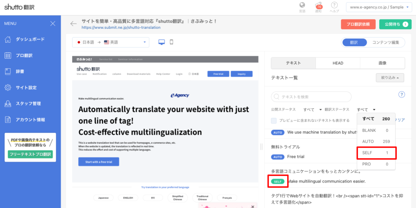Screen dimensions: 416x208
Task: Click the blue help circle beside the search field
Action: (x=402, y=95)
